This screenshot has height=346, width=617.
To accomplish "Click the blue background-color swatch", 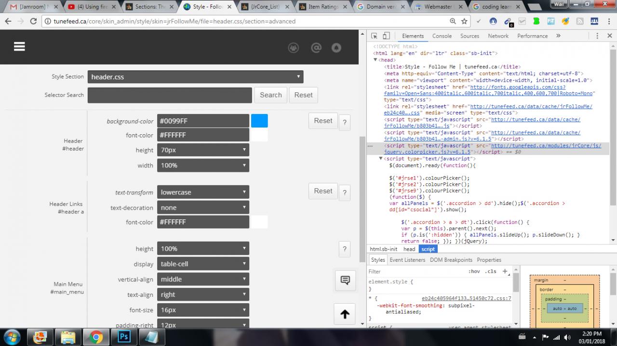I will pos(259,121).
